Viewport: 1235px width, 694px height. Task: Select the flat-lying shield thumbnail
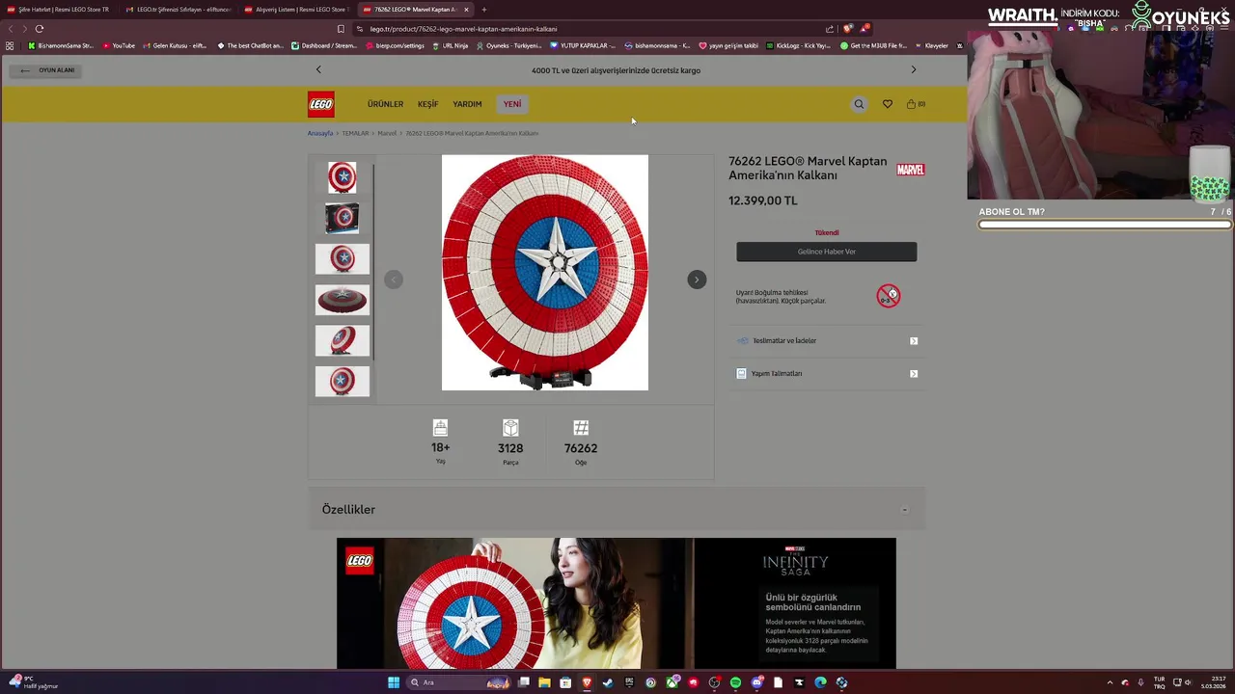(343, 300)
